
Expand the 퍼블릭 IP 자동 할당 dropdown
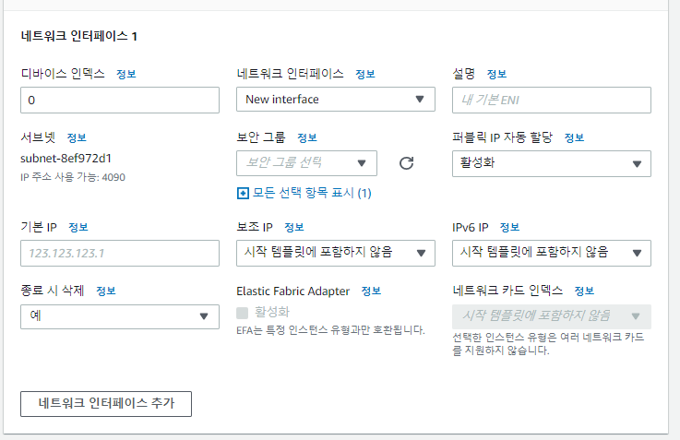(x=551, y=163)
